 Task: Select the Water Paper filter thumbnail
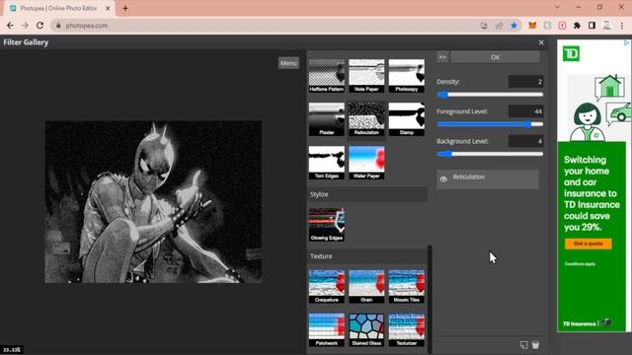[366, 163]
